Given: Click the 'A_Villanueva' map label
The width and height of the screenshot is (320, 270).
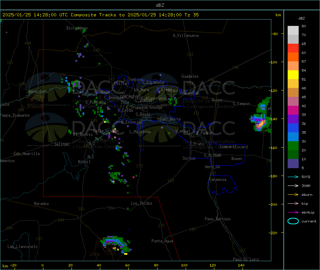Looking at the screenshot, I should click(x=186, y=35).
